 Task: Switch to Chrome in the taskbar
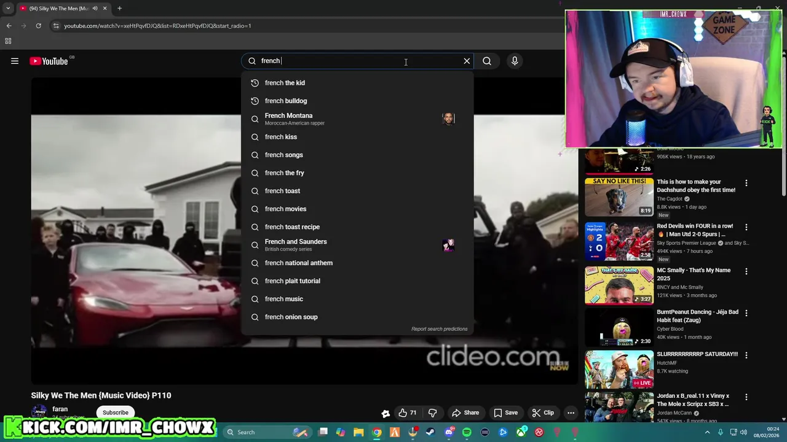click(376, 432)
